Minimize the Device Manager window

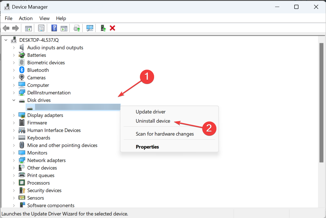277,7
